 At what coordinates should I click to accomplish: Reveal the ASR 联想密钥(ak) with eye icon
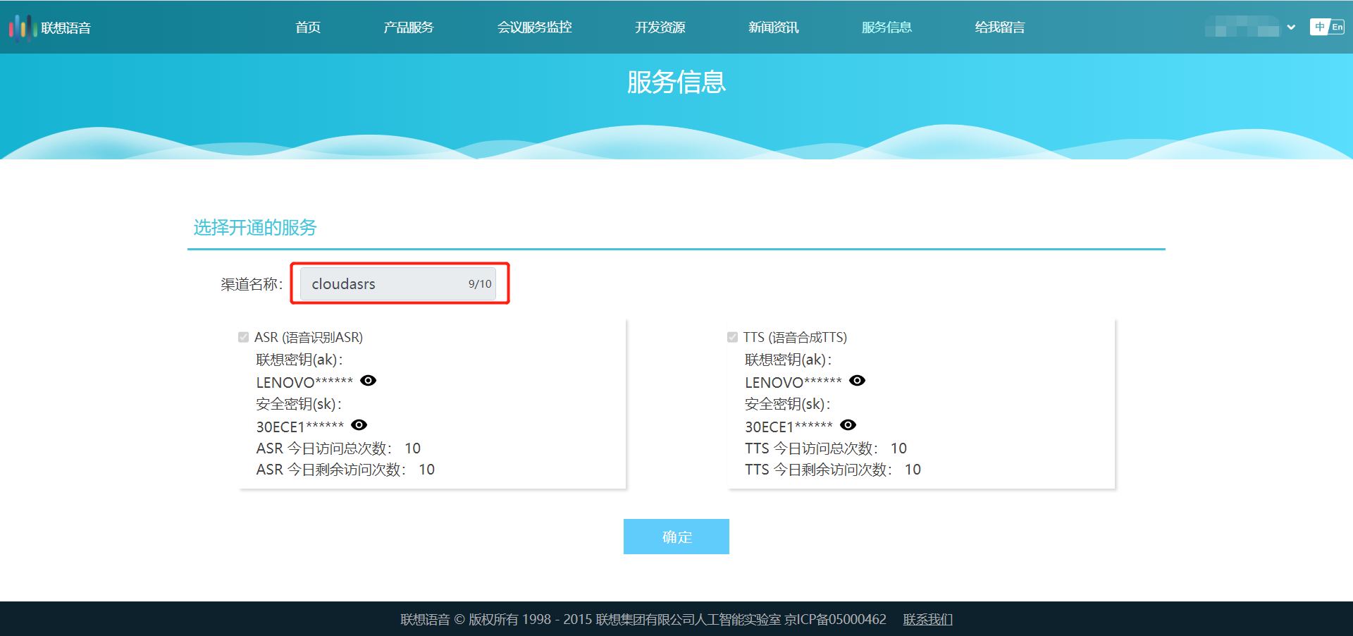[x=369, y=381]
